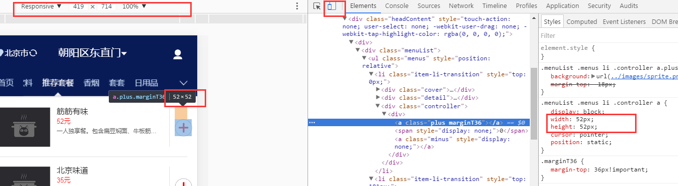Select the Styles sidebar tab
Image resolution: width=678 pixels, height=186 pixels.
point(552,22)
